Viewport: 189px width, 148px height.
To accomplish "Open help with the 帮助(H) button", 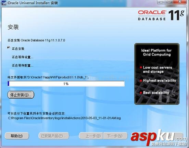I will (17, 136).
